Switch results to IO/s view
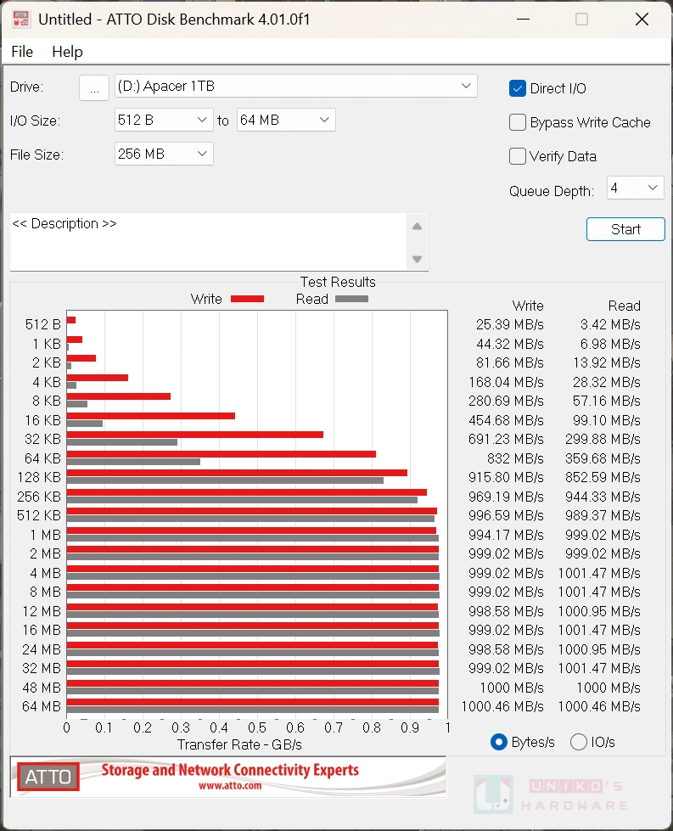The width and height of the screenshot is (673, 831). click(x=579, y=742)
